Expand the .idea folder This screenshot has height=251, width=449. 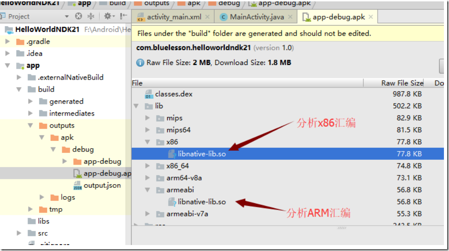tap(7, 53)
